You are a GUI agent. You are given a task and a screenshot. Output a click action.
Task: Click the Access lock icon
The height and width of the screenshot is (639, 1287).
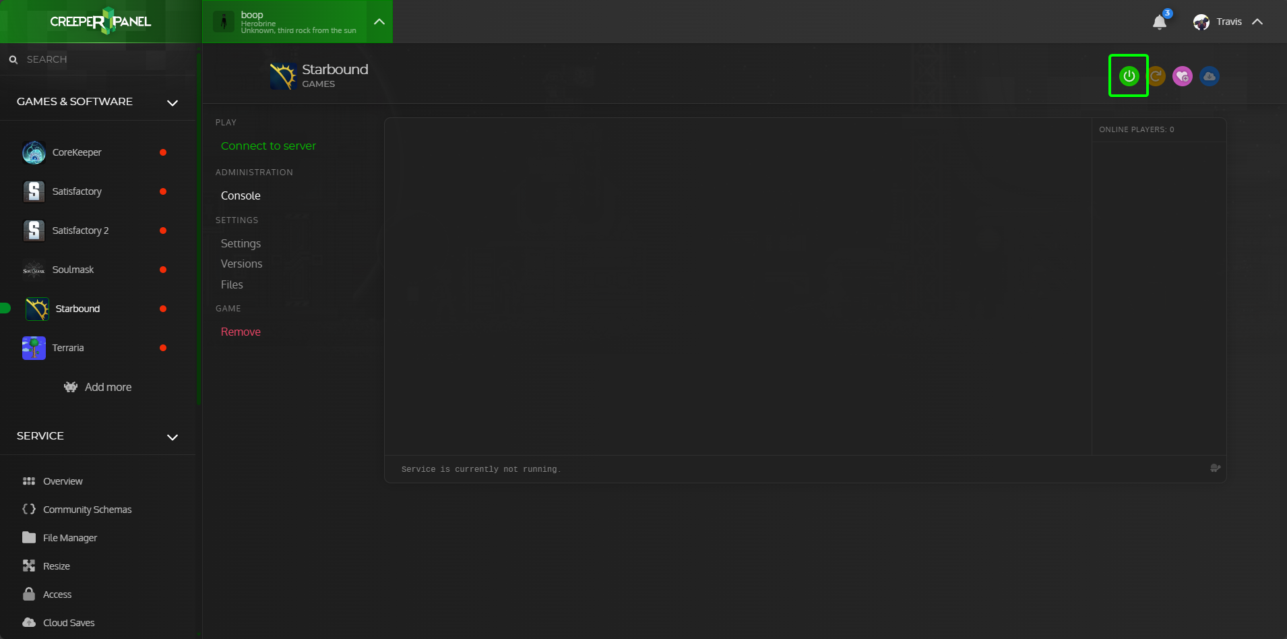coord(29,594)
